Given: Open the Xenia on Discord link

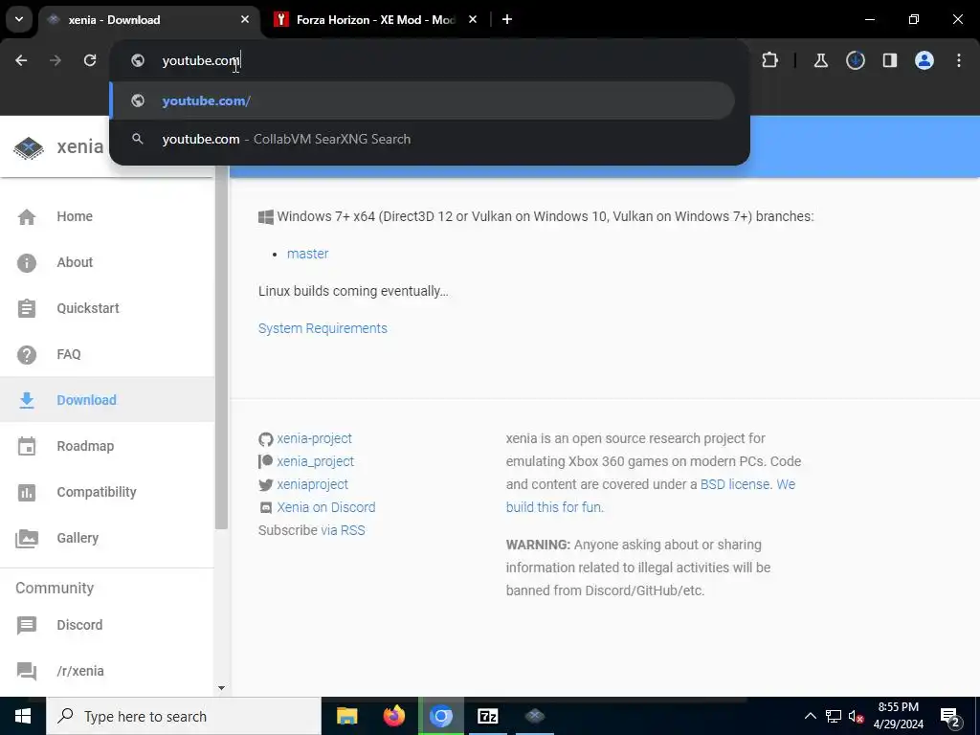Looking at the screenshot, I should [x=326, y=507].
